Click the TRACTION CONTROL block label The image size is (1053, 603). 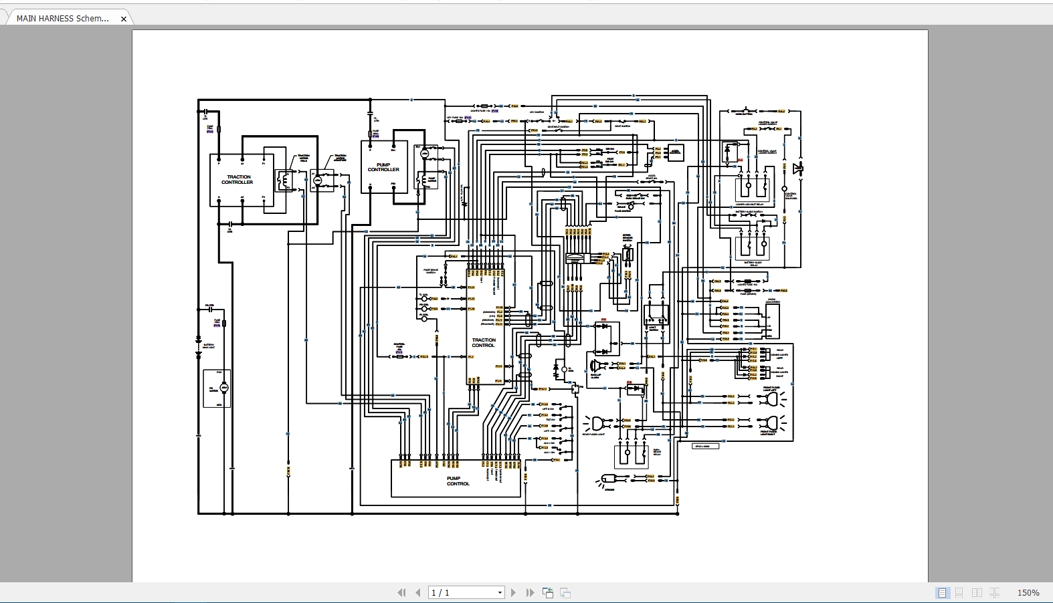pyautogui.click(x=484, y=342)
